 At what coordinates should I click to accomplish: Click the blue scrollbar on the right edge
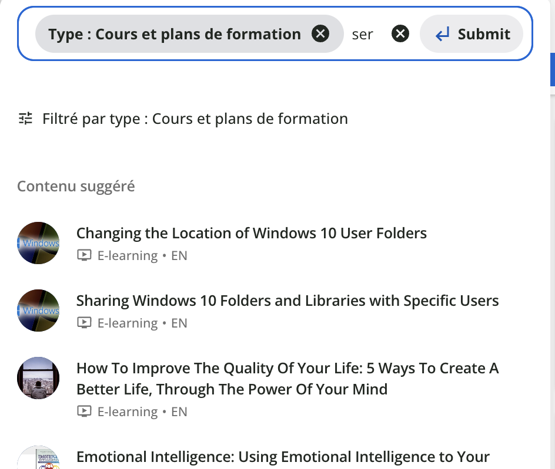pyautogui.click(x=552, y=69)
